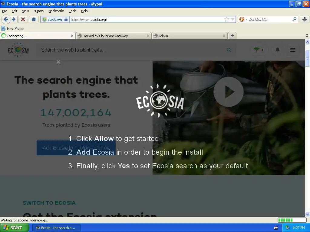Viewport: 310px width, 232px height.
Task: Play the Ecosia video
Action: coord(228,92)
